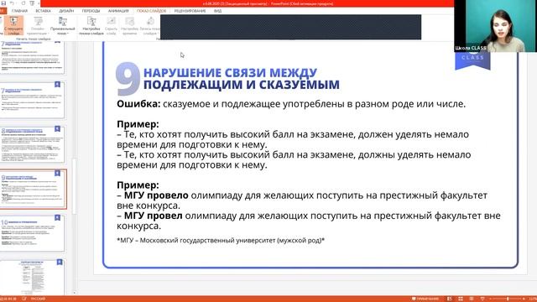This screenshot has height=302, width=537.
Task: Click the online presentation button
Action: [x=38, y=26]
